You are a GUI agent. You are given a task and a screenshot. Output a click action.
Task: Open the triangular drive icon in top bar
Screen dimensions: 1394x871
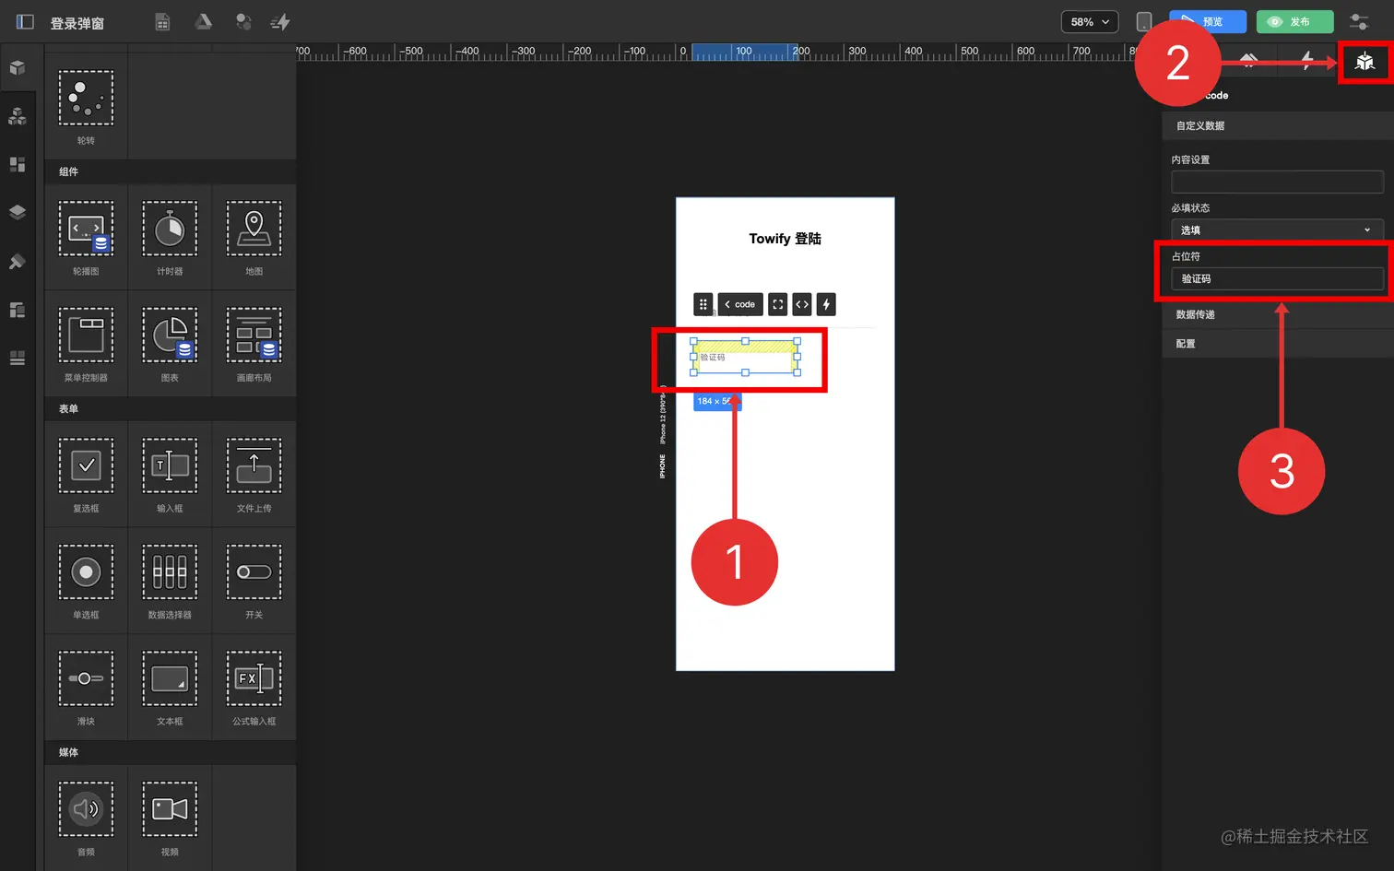coord(203,22)
